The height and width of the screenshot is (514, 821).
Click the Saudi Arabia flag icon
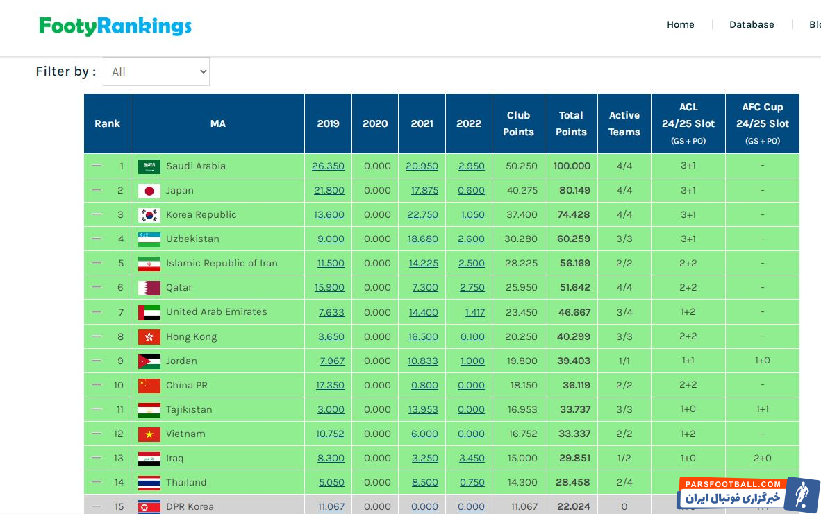tap(149, 166)
